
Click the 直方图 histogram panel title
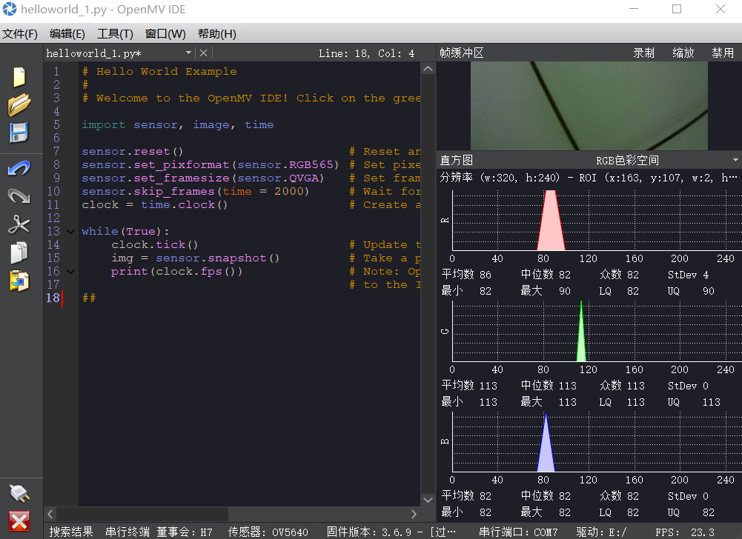tap(456, 160)
